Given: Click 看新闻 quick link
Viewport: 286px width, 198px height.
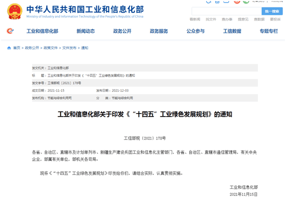Looking at the screenshot, I should pos(195,19).
